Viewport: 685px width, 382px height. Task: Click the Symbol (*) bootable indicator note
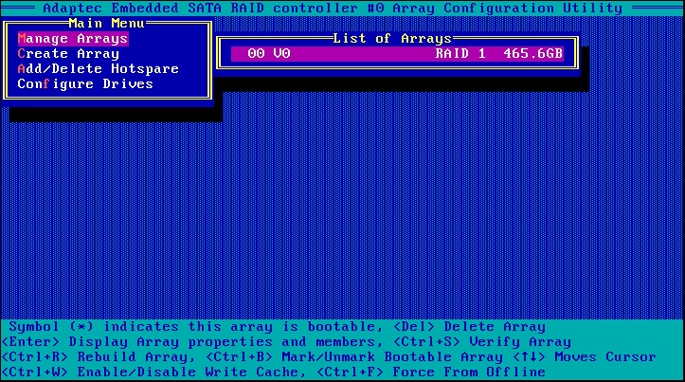click(196, 326)
